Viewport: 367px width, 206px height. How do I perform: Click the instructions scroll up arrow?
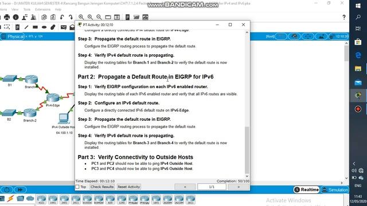coord(247,33)
